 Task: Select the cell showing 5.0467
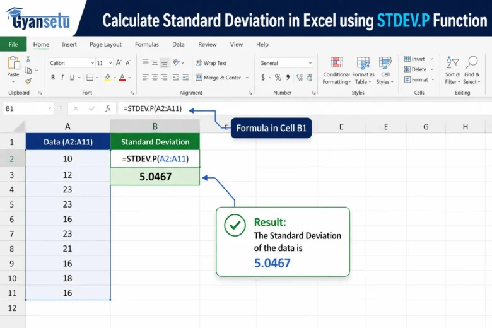point(155,177)
